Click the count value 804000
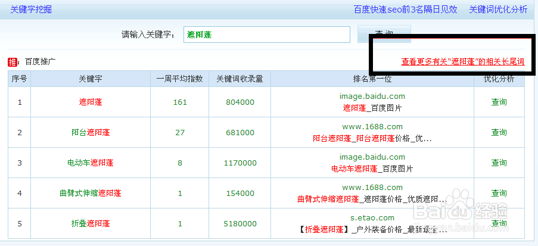The image size is (538, 246). pos(240,102)
